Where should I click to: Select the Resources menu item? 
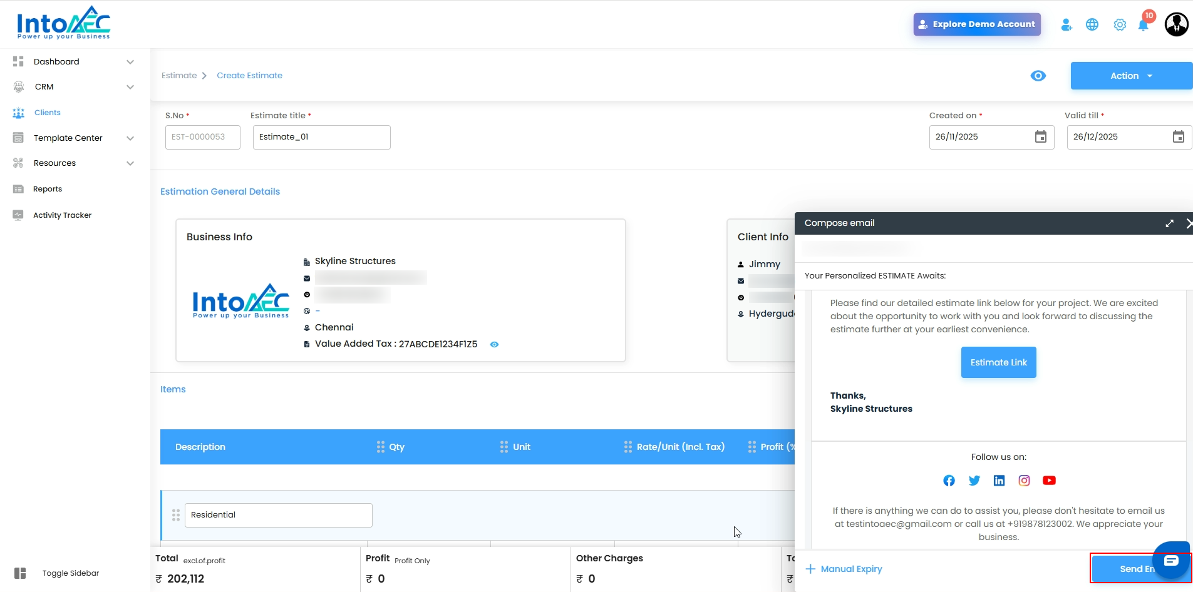54,163
